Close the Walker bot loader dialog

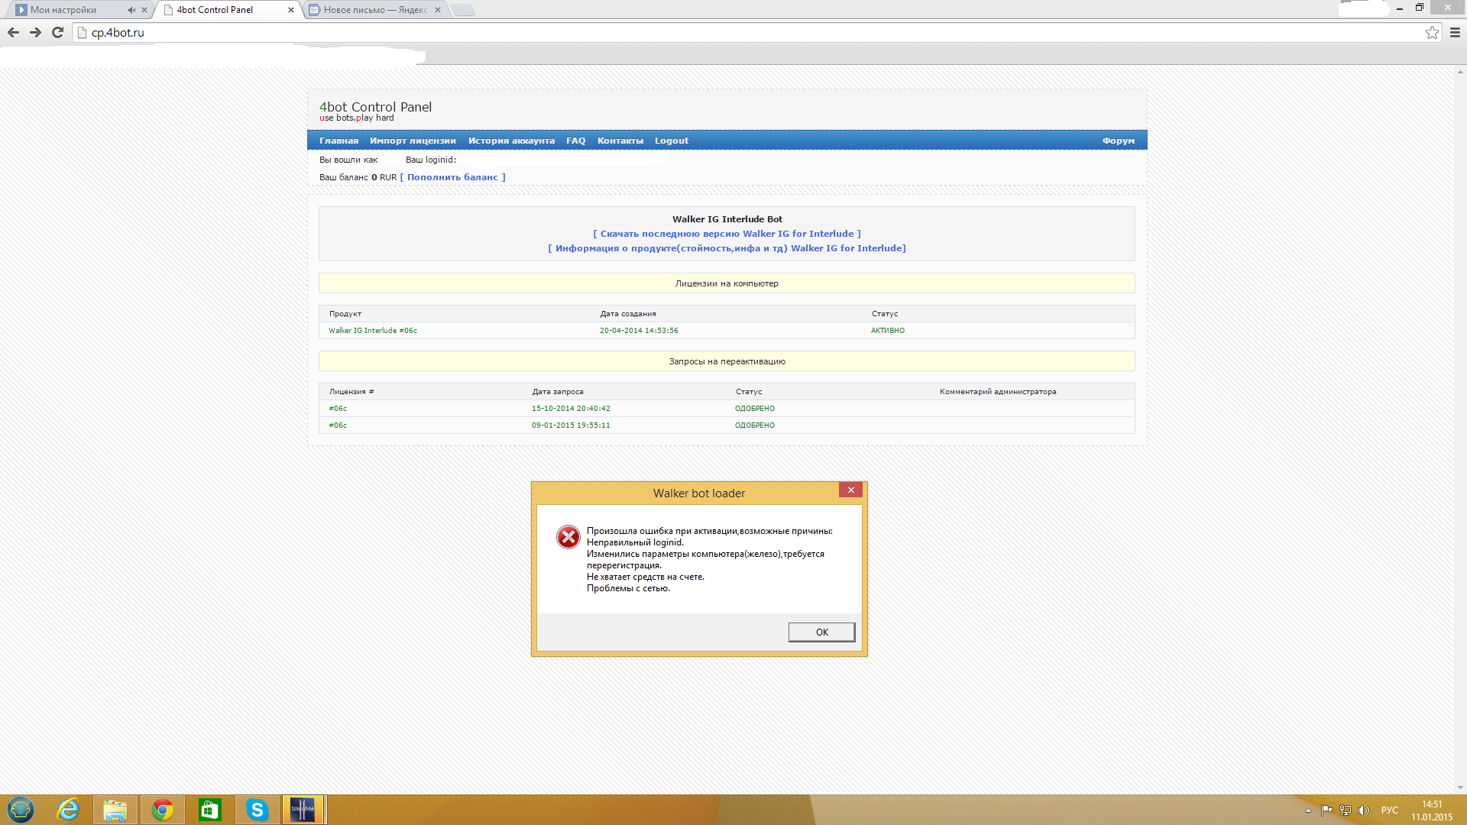click(x=850, y=490)
